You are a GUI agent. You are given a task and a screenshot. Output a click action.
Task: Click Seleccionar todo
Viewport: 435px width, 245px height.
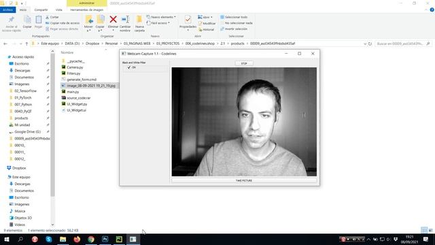[234, 17]
